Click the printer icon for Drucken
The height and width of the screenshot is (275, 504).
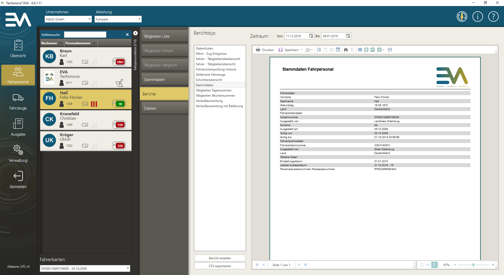pos(258,50)
